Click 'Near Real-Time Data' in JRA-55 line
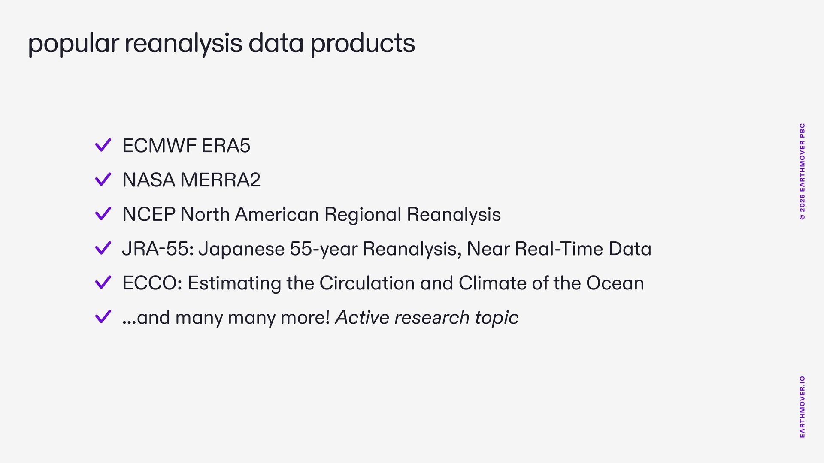824x463 pixels. coord(559,249)
